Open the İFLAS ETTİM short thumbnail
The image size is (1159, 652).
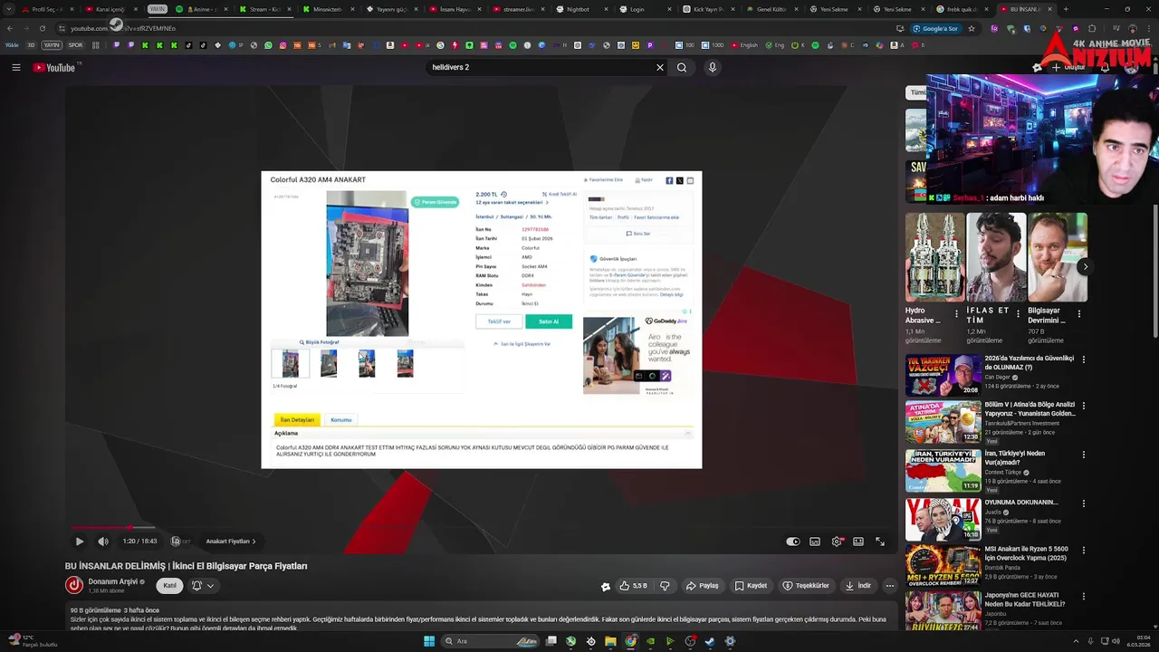(x=996, y=257)
